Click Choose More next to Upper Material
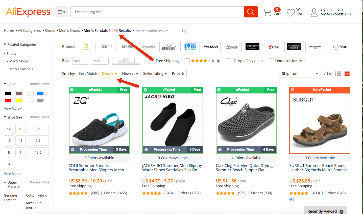Image resolution: width=363 pixels, height=214 pixels. point(39,182)
